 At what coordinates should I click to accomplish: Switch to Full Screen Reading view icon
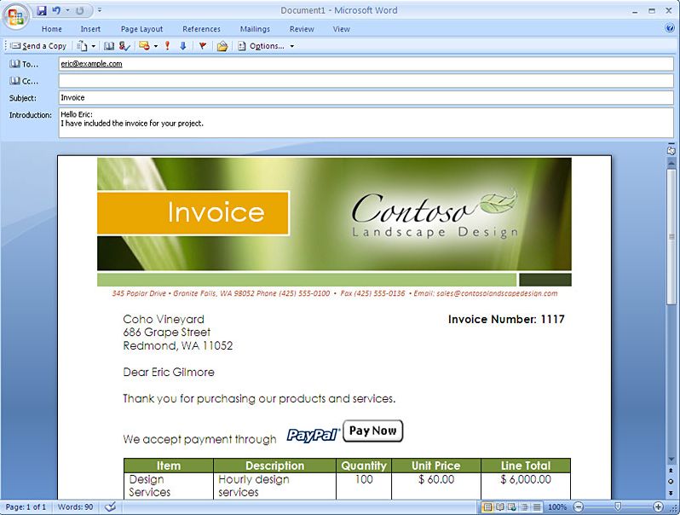(x=500, y=506)
